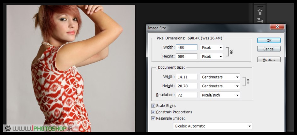The image size is (297, 135).
Task: Open pixel Height units dropdown
Action: pyautogui.click(x=211, y=56)
